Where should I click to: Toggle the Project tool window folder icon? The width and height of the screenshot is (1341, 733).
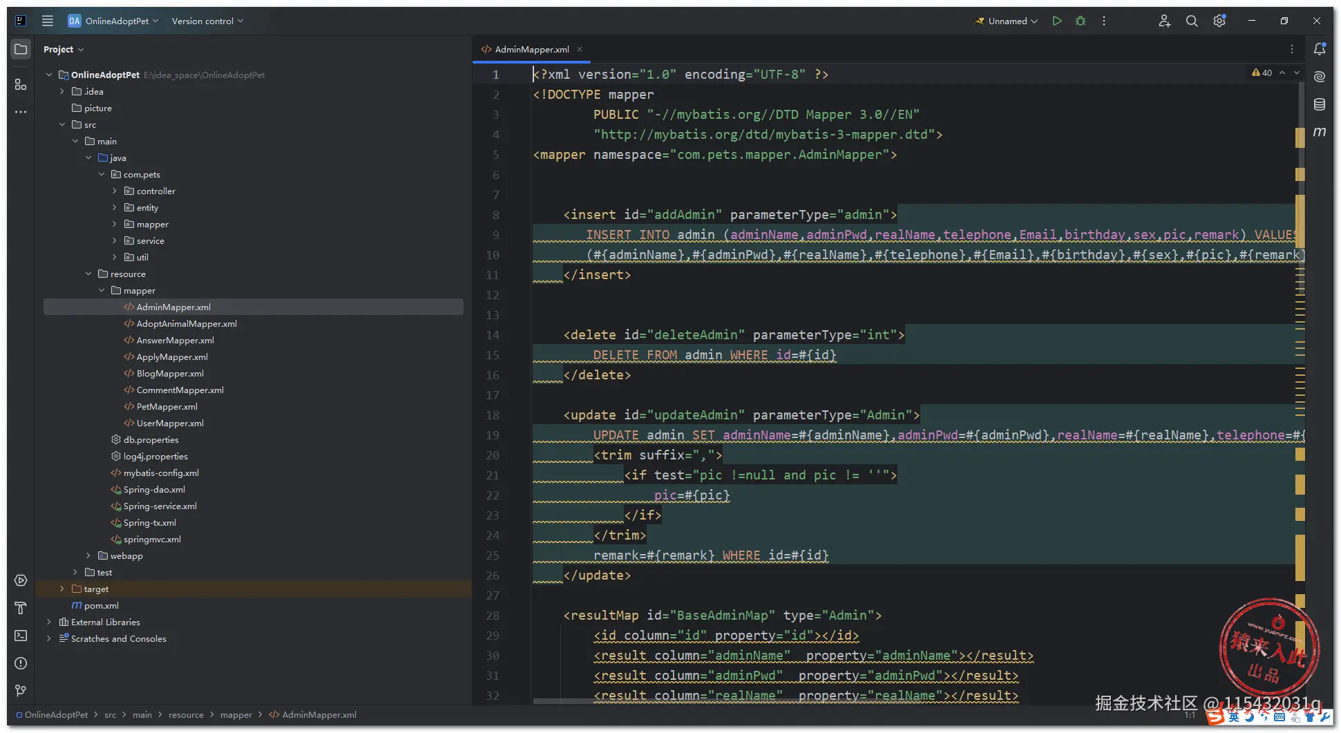pos(21,49)
